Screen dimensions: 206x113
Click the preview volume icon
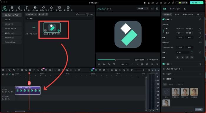coord(152,64)
